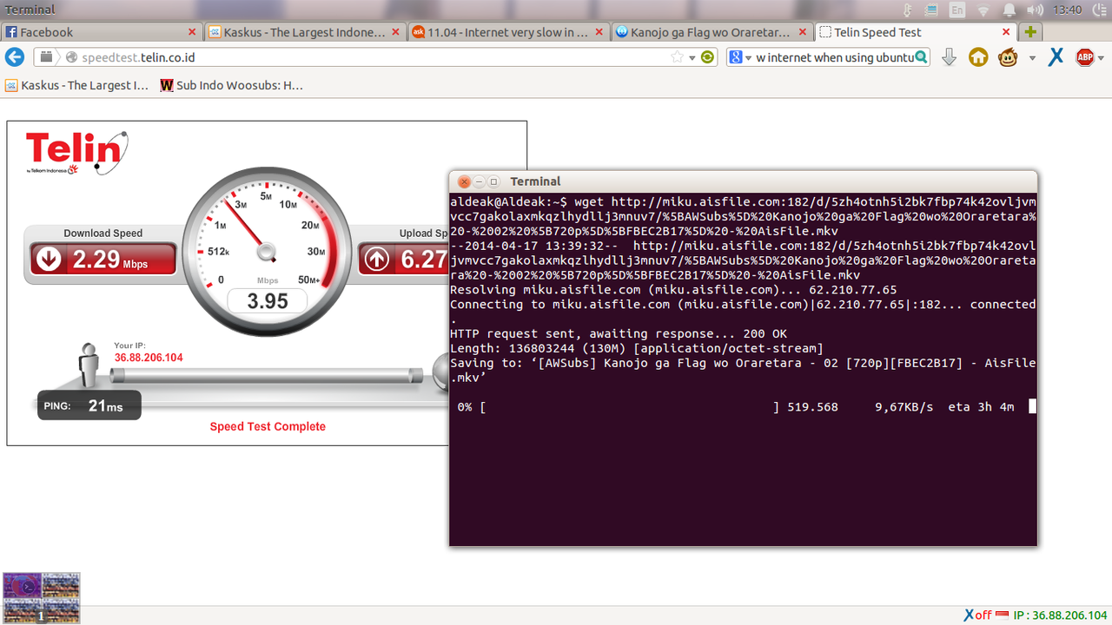Viewport: 1112px width, 625px height.
Task: Open the Adblock Plus dropdown arrow
Action: pos(1102,58)
